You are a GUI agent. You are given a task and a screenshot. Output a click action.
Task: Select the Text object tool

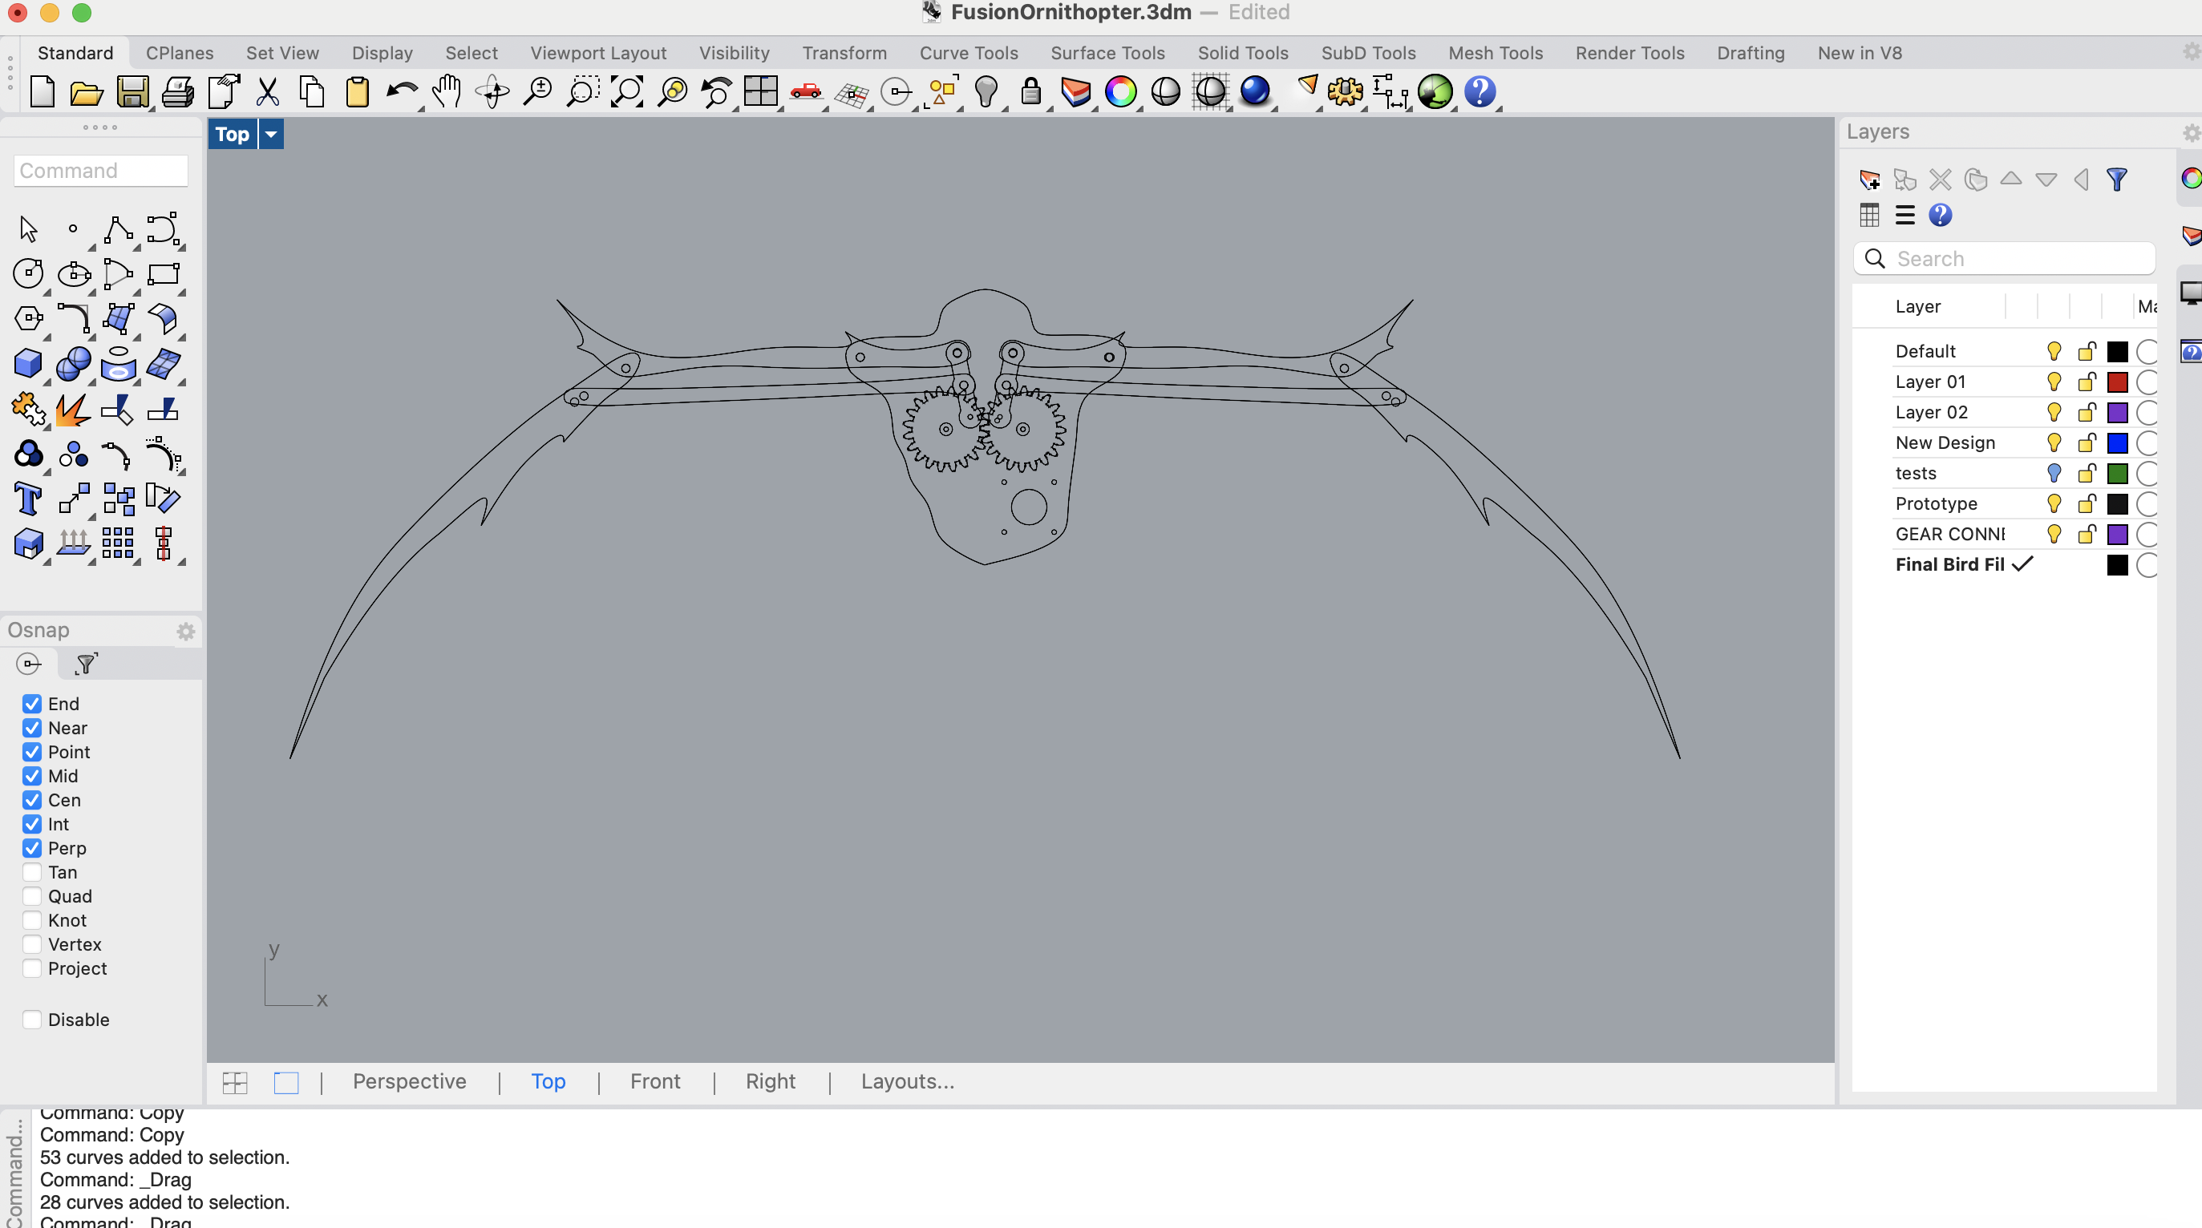28,499
